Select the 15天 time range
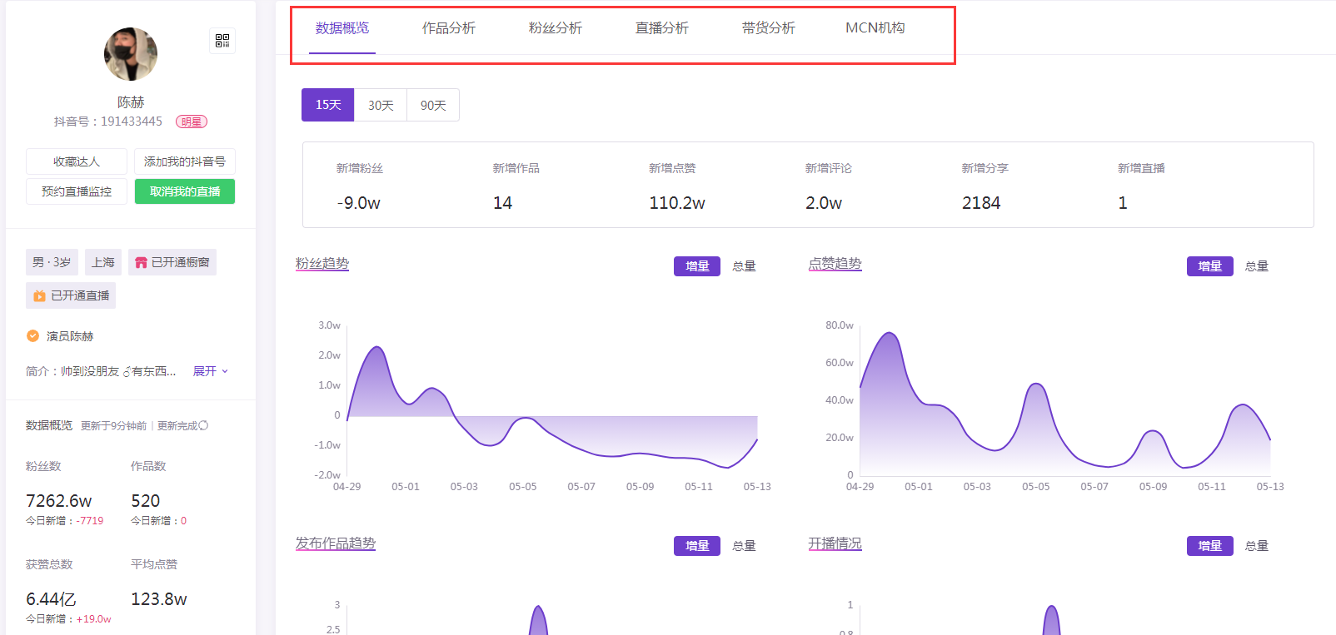This screenshot has height=635, width=1336. tap(328, 105)
